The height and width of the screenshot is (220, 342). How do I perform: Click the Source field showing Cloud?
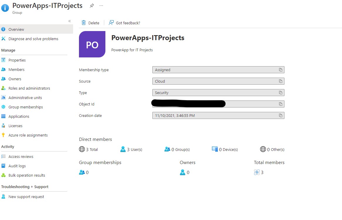click(x=218, y=81)
